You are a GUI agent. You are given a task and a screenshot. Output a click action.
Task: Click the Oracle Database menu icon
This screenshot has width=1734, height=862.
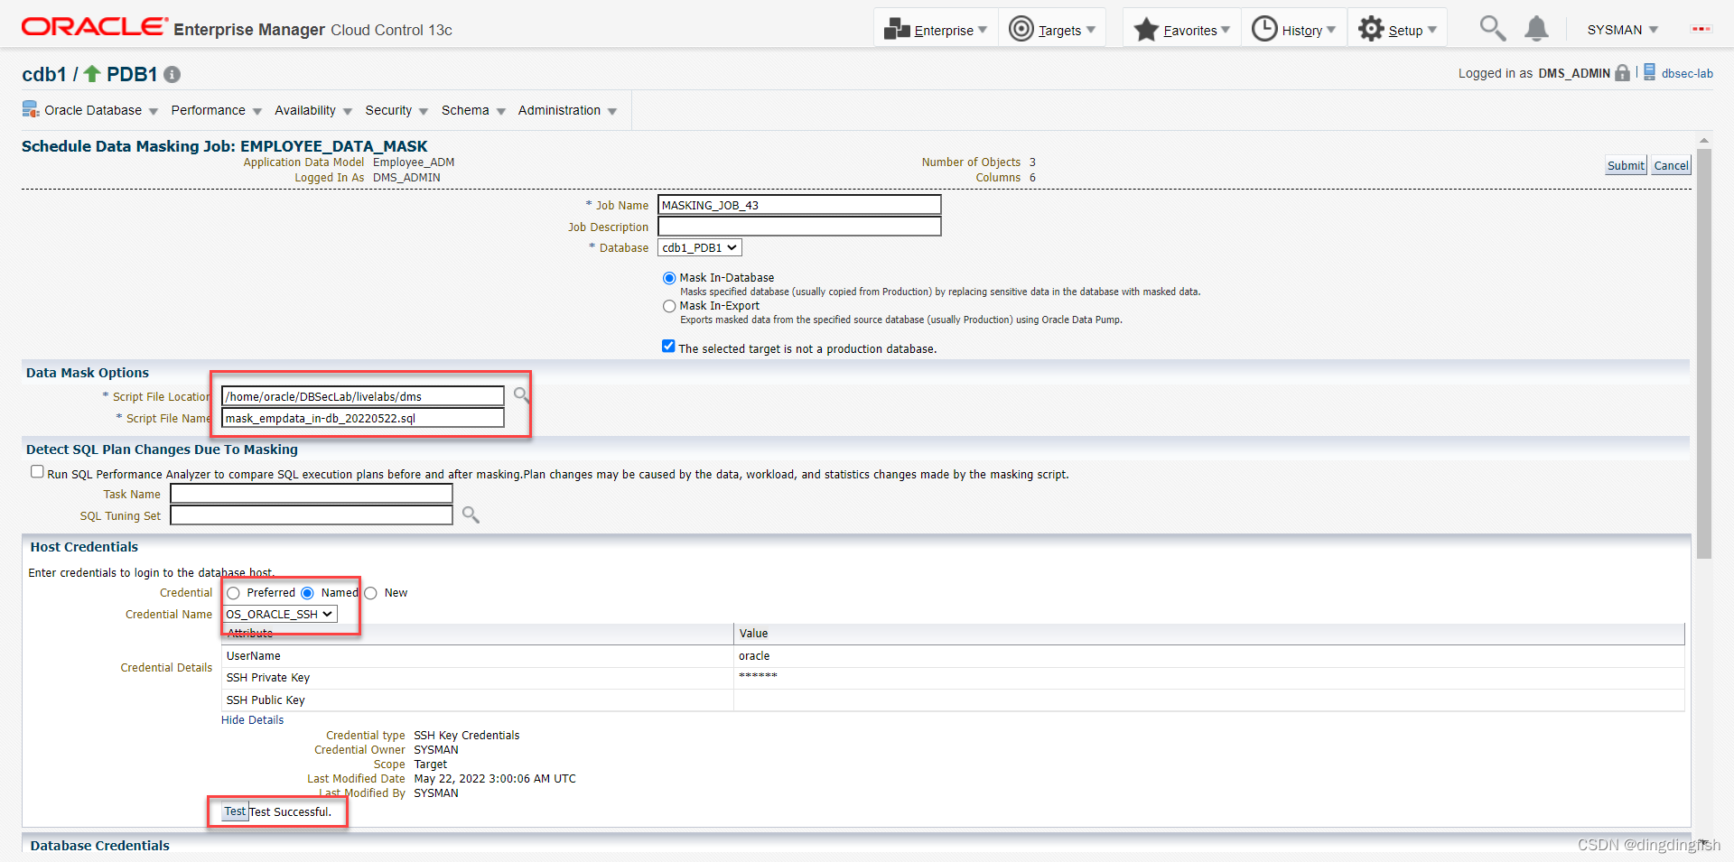(31, 110)
